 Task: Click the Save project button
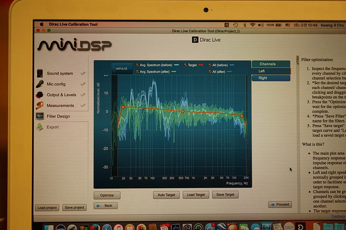tap(74, 208)
